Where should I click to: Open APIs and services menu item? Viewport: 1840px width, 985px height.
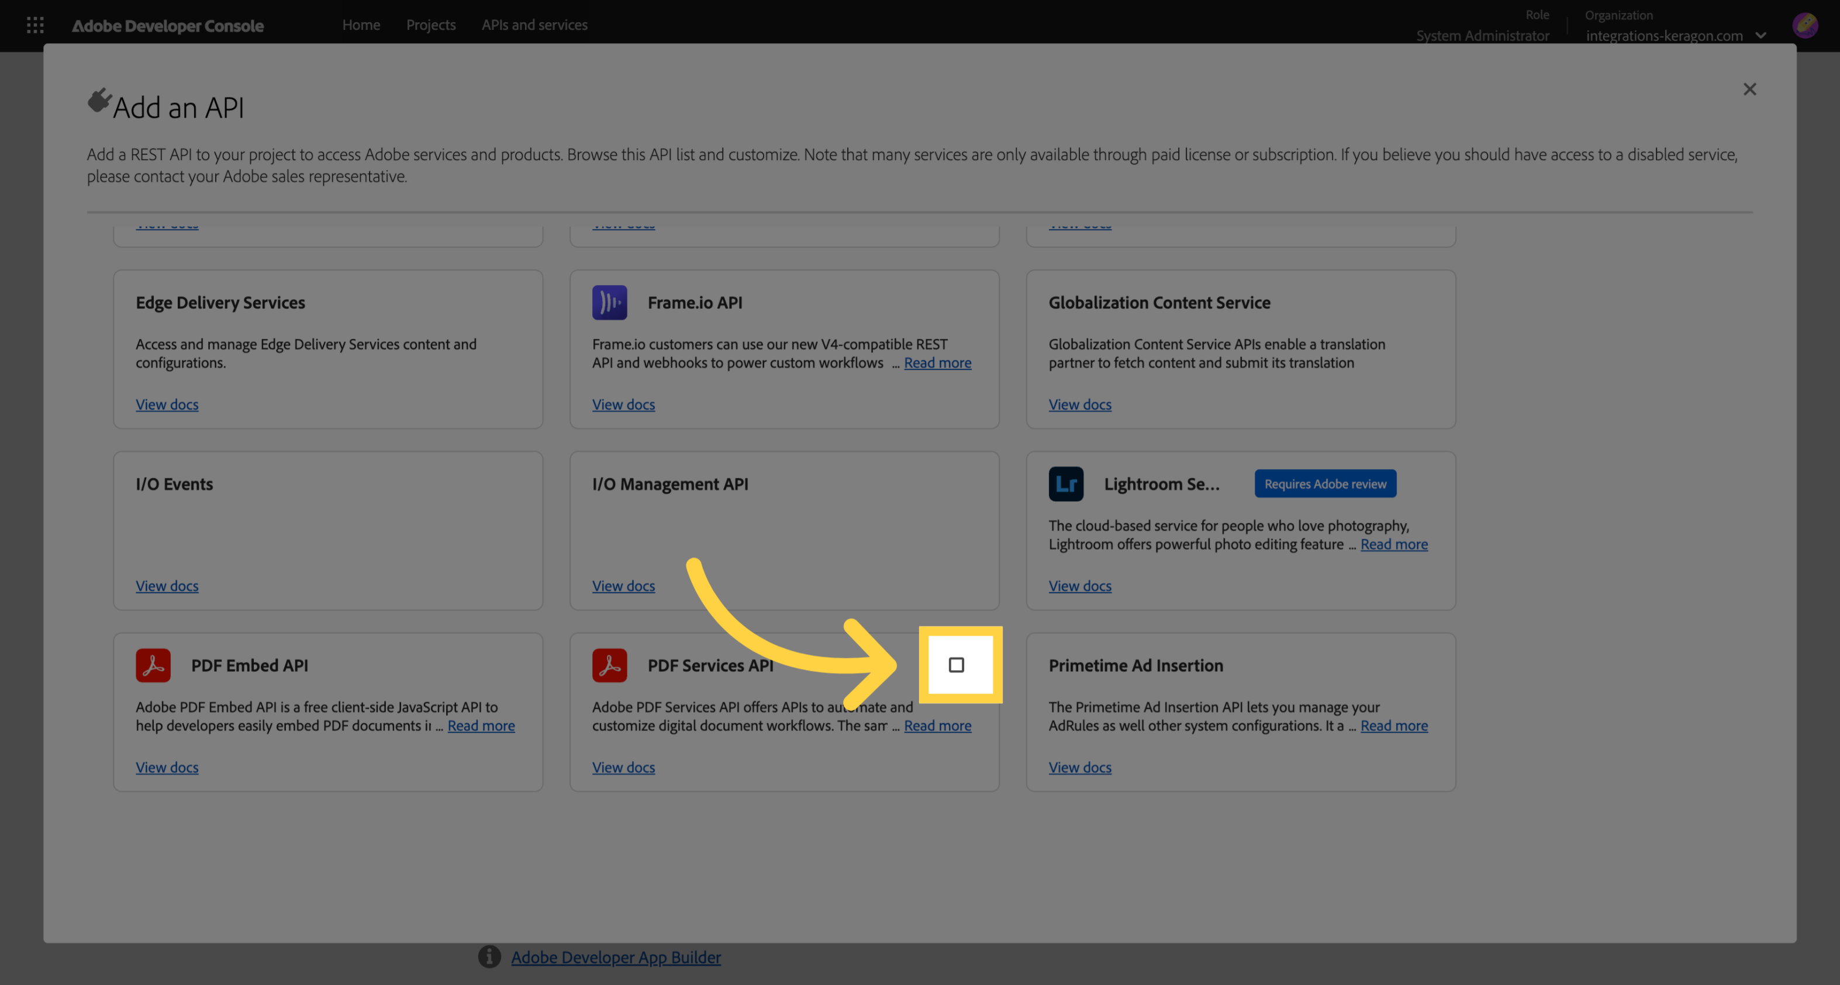[534, 25]
